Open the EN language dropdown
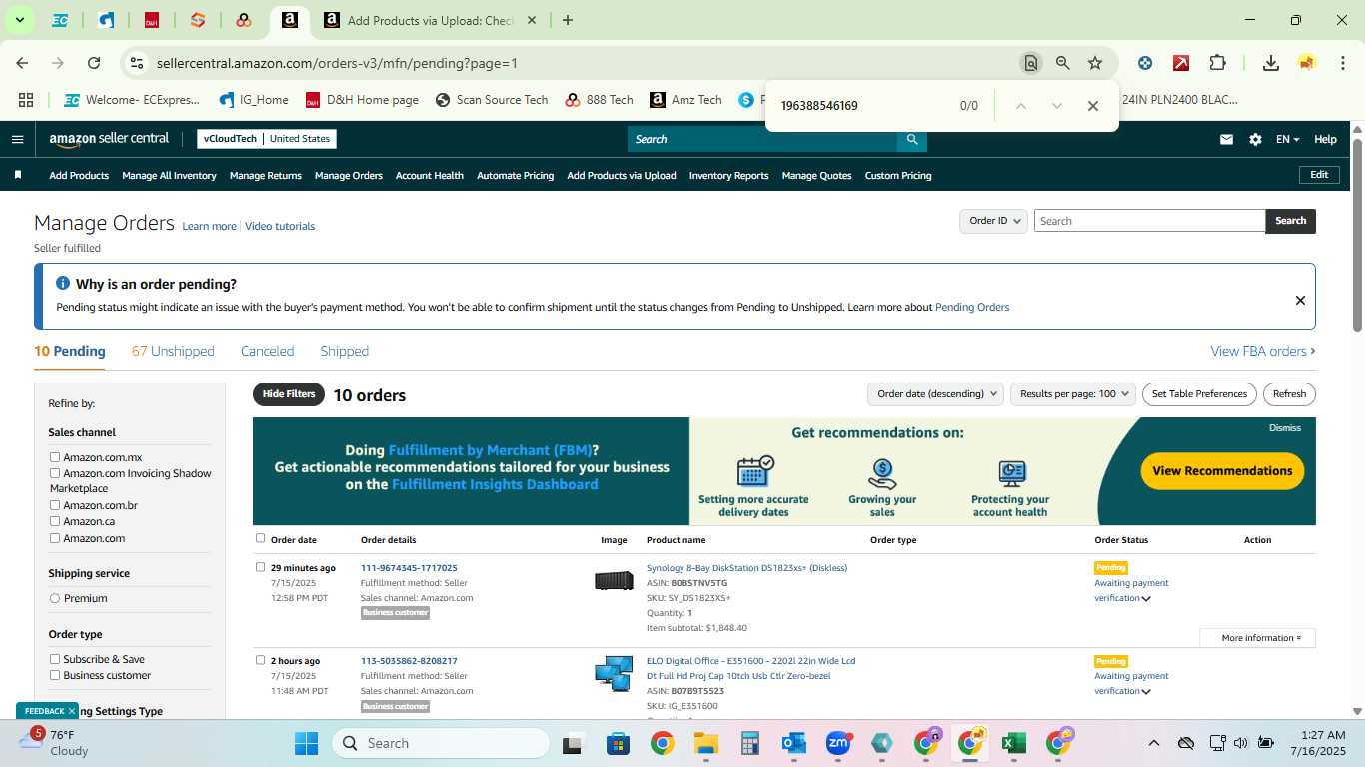This screenshot has width=1365, height=767. 1287,139
